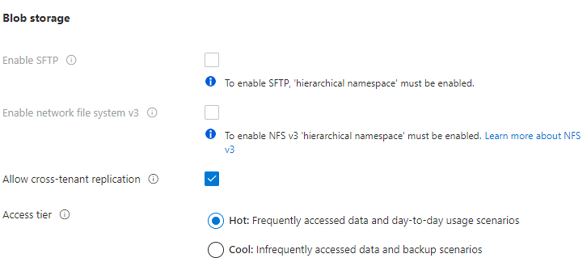Uncheck the Allow cross-tenant replication checkbox
587x258 pixels.
pos(212,179)
